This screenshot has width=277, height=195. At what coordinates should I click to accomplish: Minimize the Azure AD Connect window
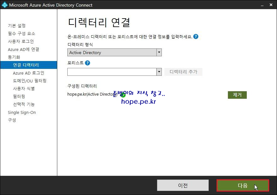pos(262,5)
